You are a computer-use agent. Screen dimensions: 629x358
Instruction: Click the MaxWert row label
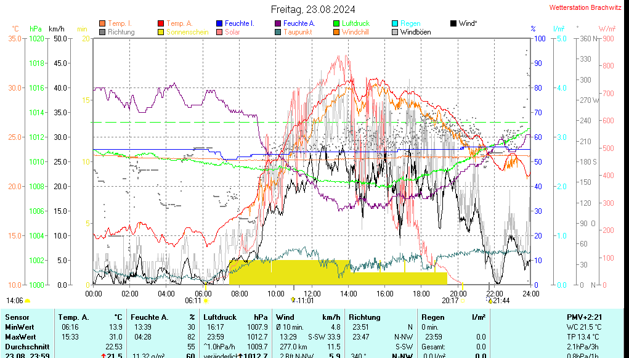tap(20, 337)
